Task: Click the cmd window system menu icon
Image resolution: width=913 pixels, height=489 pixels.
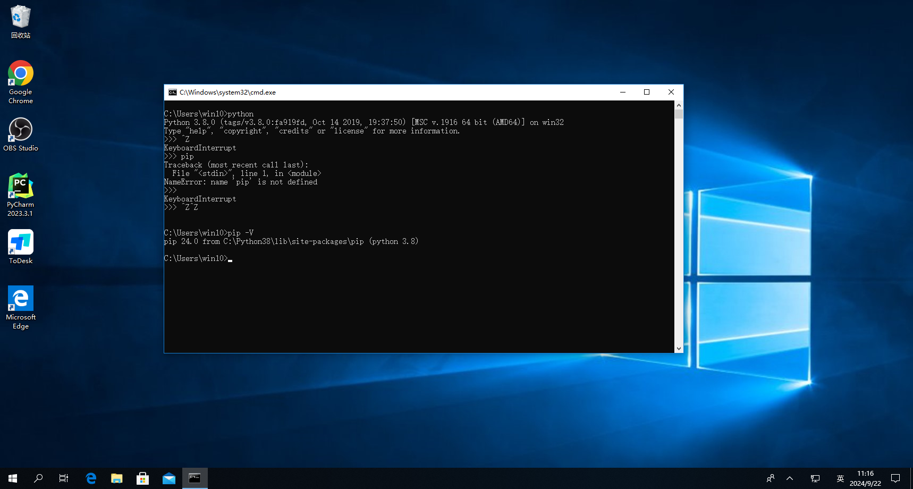Action: (x=172, y=92)
